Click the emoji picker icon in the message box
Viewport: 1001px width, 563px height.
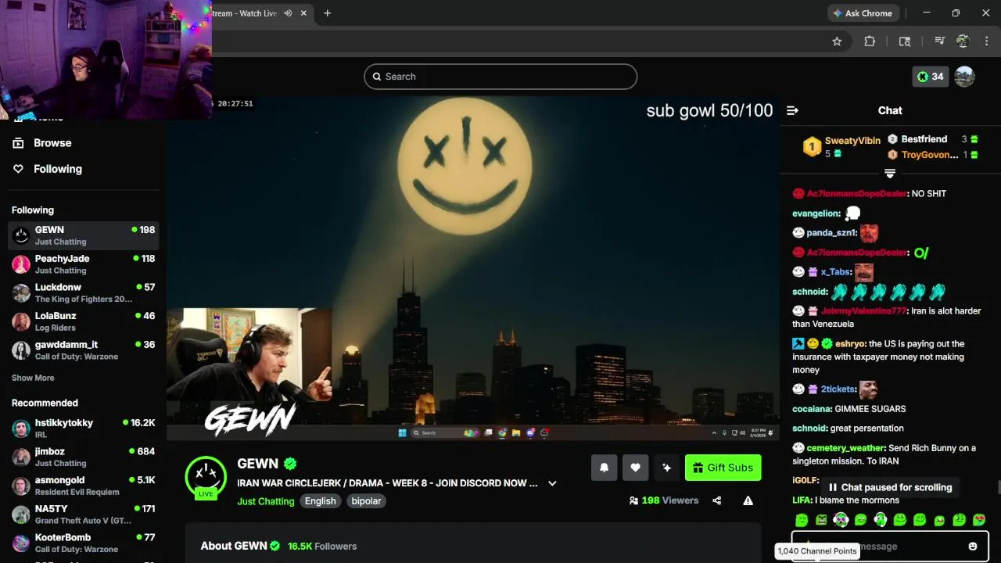[973, 547]
